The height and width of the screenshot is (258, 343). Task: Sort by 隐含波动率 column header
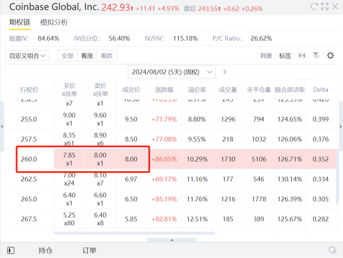290,89
